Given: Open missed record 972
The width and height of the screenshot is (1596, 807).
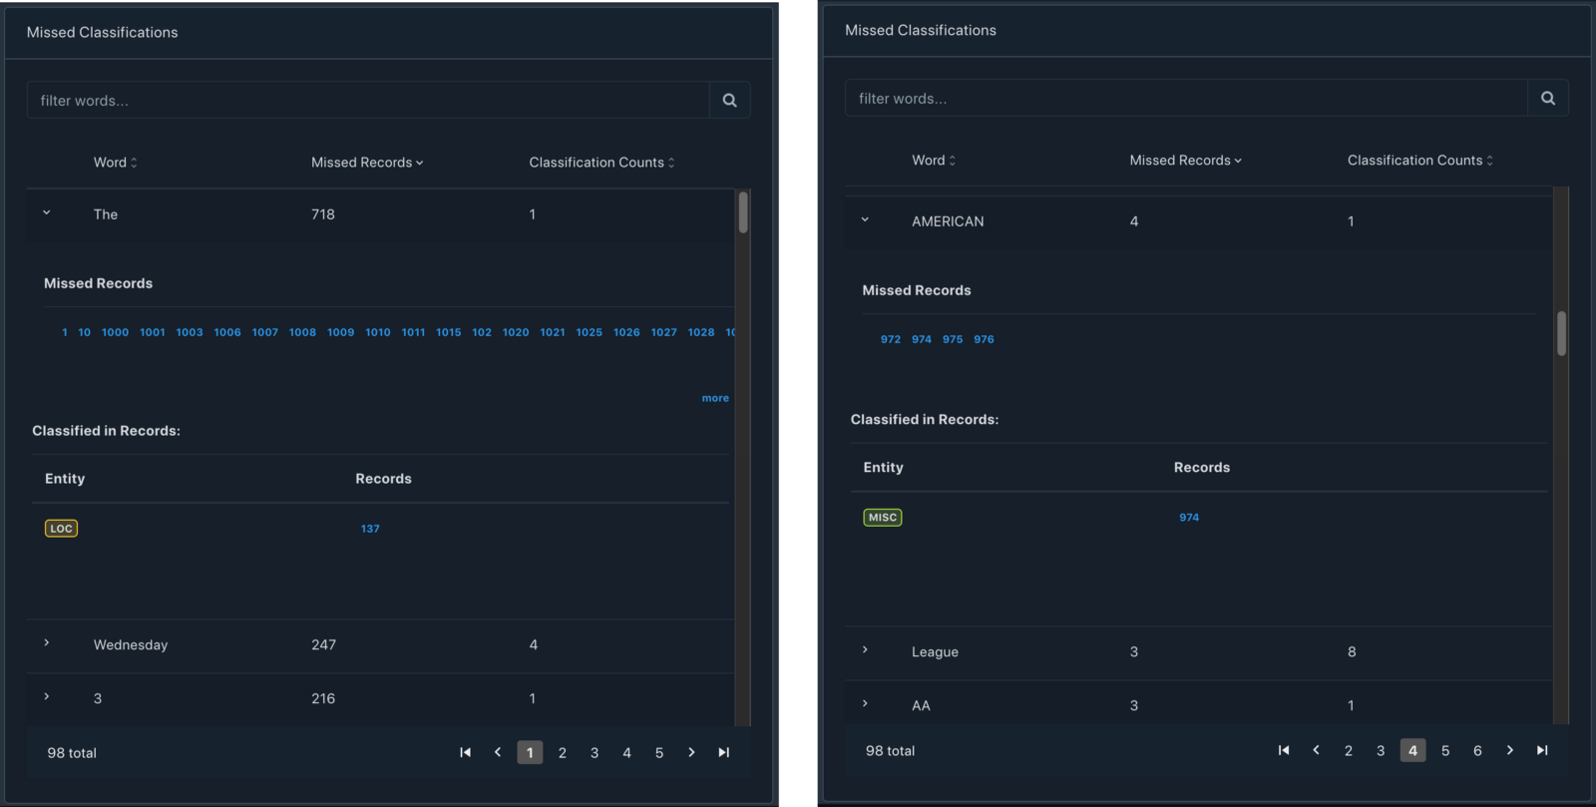Looking at the screenshot, I should 891,339.
